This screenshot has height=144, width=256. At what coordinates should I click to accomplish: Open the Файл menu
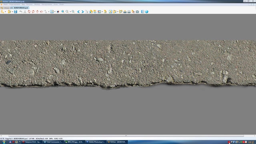pos(6,4)
